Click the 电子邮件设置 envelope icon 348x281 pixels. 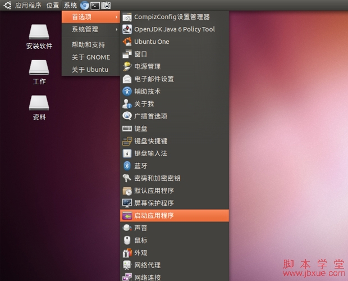(127, 79)
